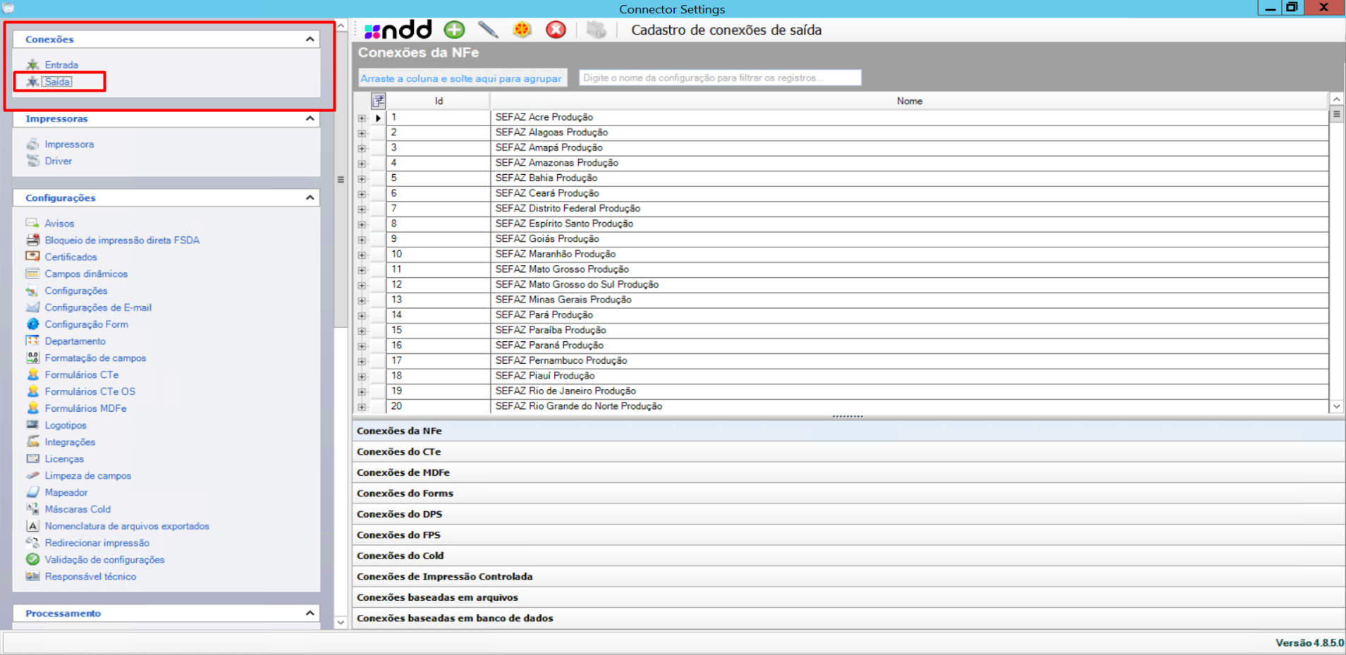1346x655 pixels.
Task: Expand the SEFAZ Paraná Produção row
Action: [x=362, y=345]
